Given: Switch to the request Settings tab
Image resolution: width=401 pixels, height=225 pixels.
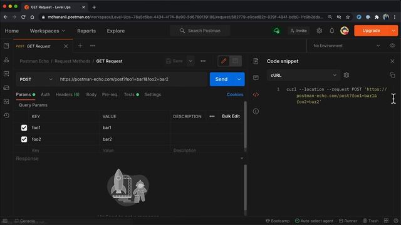Looking at the screenshot, I should point(153,94).
